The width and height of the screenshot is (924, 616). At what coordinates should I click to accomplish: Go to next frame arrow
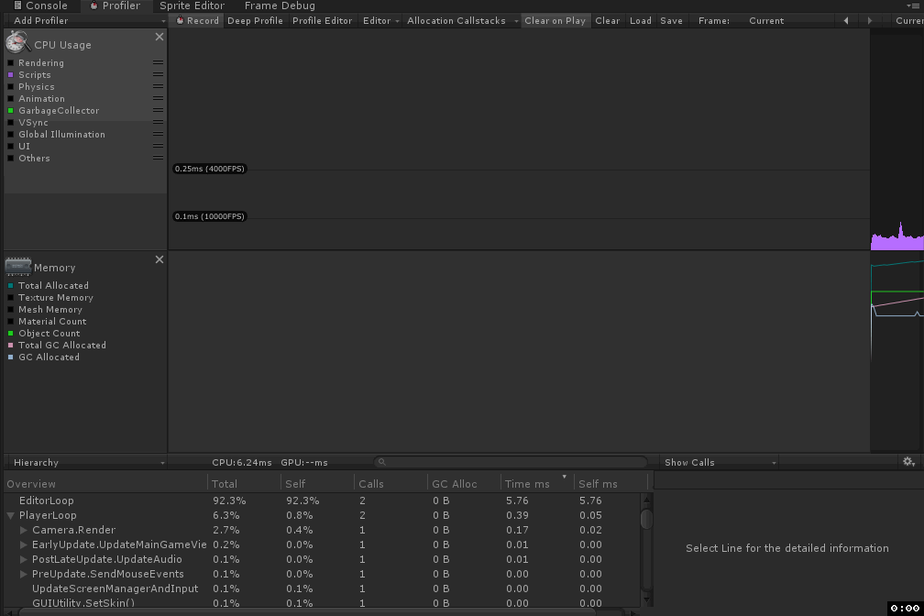(x=869, y=21)
